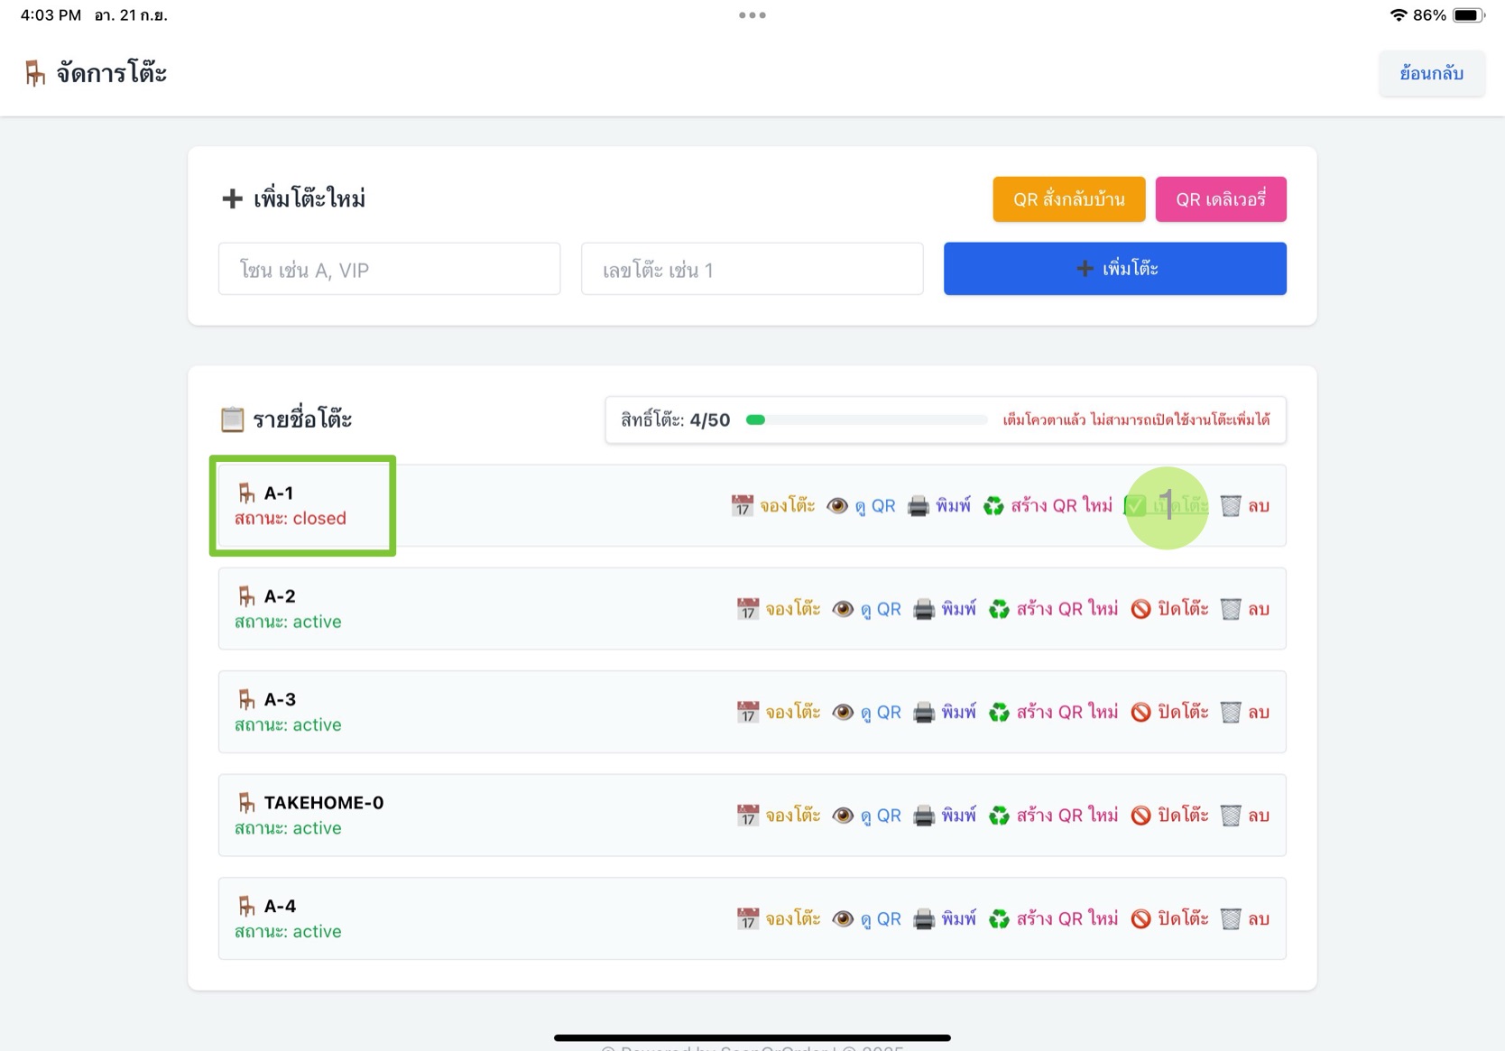Image resolution: width=1505 pixels, height=1051 pixels.
Task: Focus the zone name input field
Action: 389,269
